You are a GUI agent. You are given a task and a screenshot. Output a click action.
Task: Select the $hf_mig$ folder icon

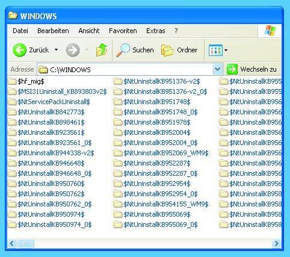point(12,81)
